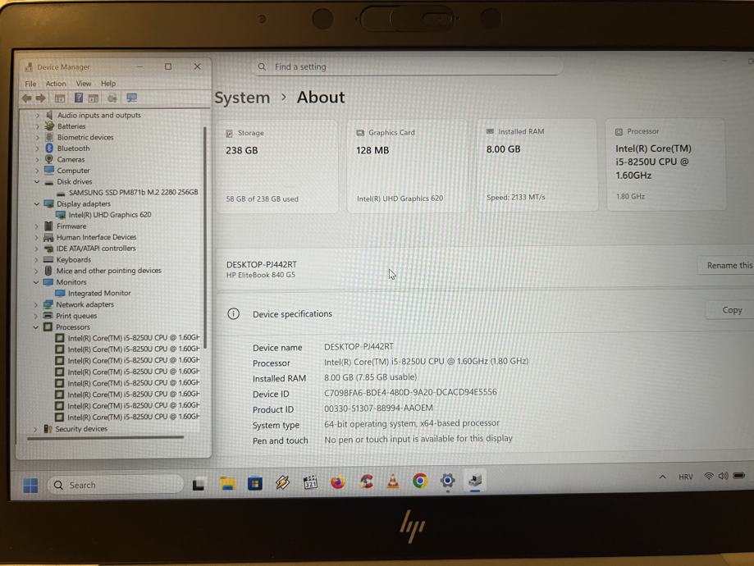Select the Network adapters node

[85, 305]
